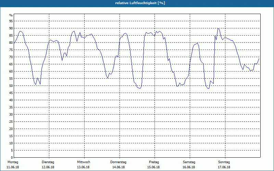Image resolution: width=274 pixels, height=171 pixels.
Task: Click the 35 value on y-axis
Action: (11, 107)
